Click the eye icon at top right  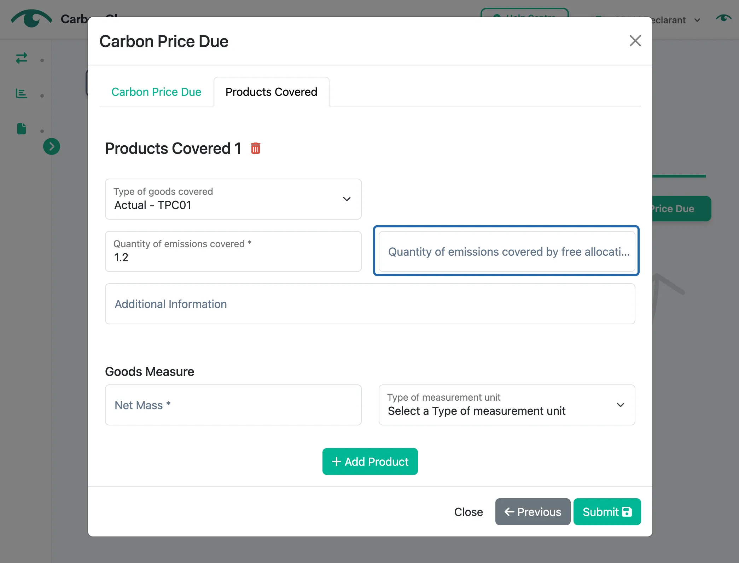click(x=723, y=18)
